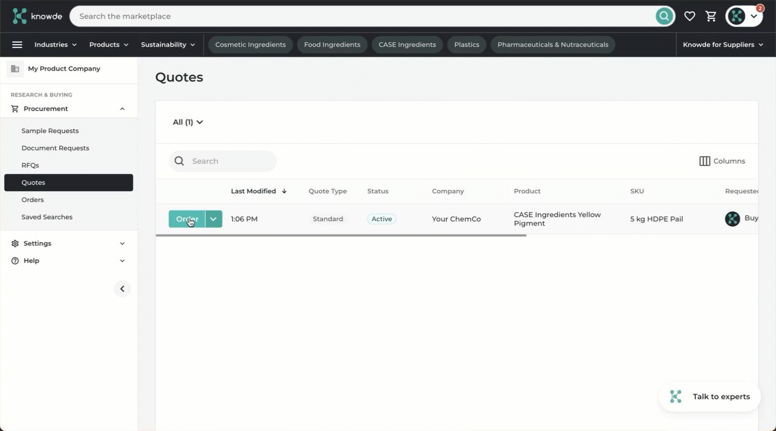
Task: Open Document Requests in the sidebar
Action: click(x=56, y=148)
